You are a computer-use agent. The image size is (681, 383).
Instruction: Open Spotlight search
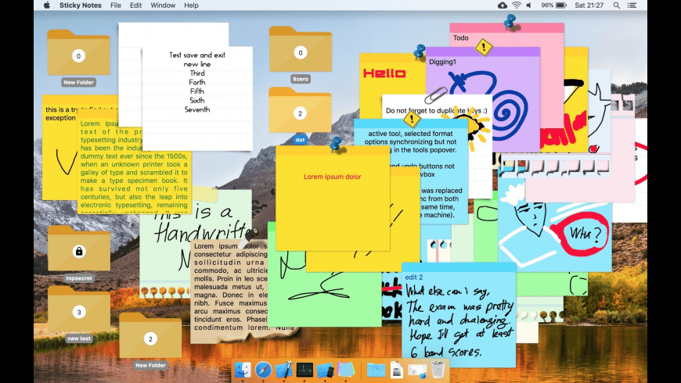point(616,5)
